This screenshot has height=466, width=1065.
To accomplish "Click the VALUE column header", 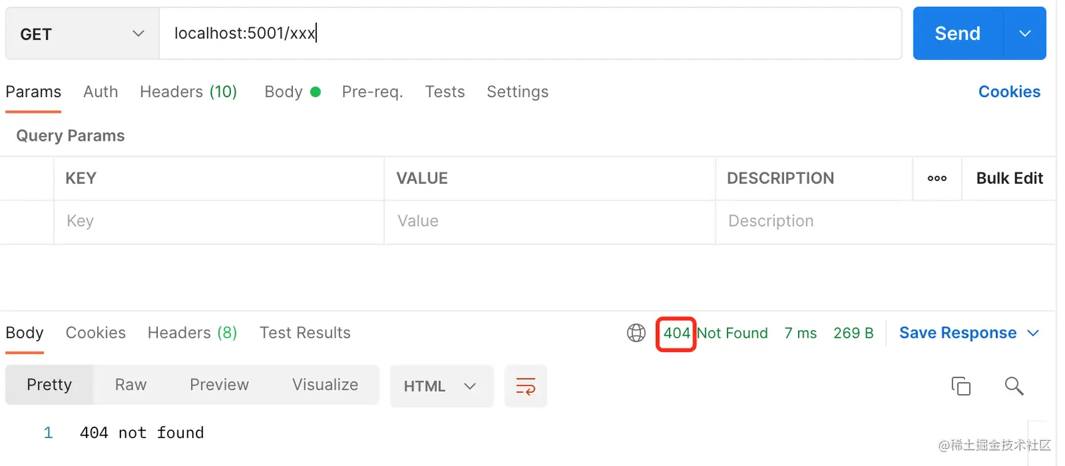I will pyautogui.click(x=422, y=179).
